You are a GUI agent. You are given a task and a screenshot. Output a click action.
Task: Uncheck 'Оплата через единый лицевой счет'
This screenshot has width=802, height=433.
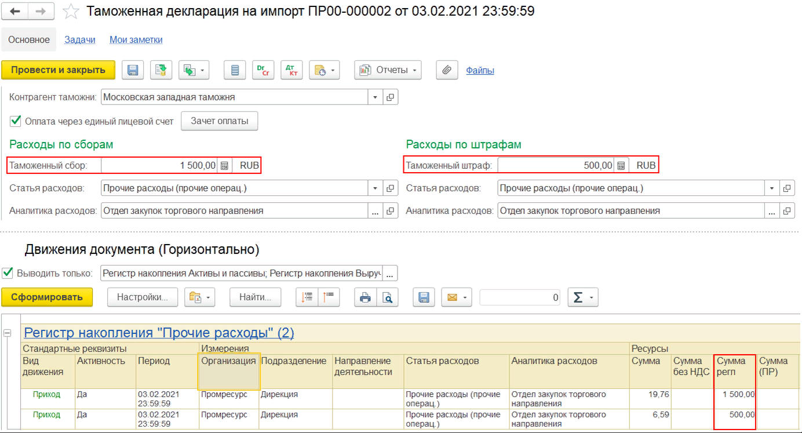[x=16, y=121]
